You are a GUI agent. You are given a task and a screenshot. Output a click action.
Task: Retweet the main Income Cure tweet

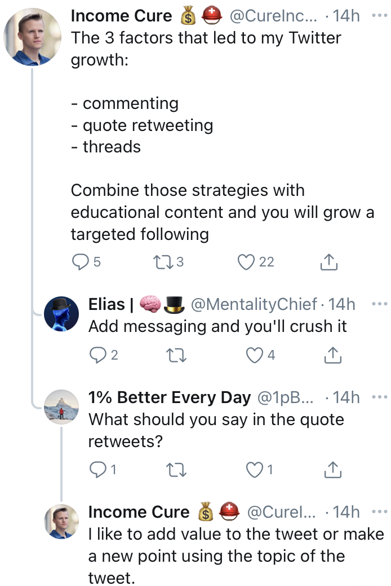tap(163, 261)
